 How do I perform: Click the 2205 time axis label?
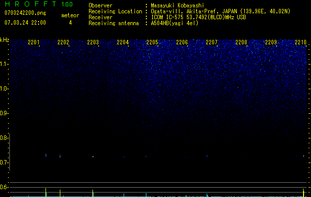(152, 42)
